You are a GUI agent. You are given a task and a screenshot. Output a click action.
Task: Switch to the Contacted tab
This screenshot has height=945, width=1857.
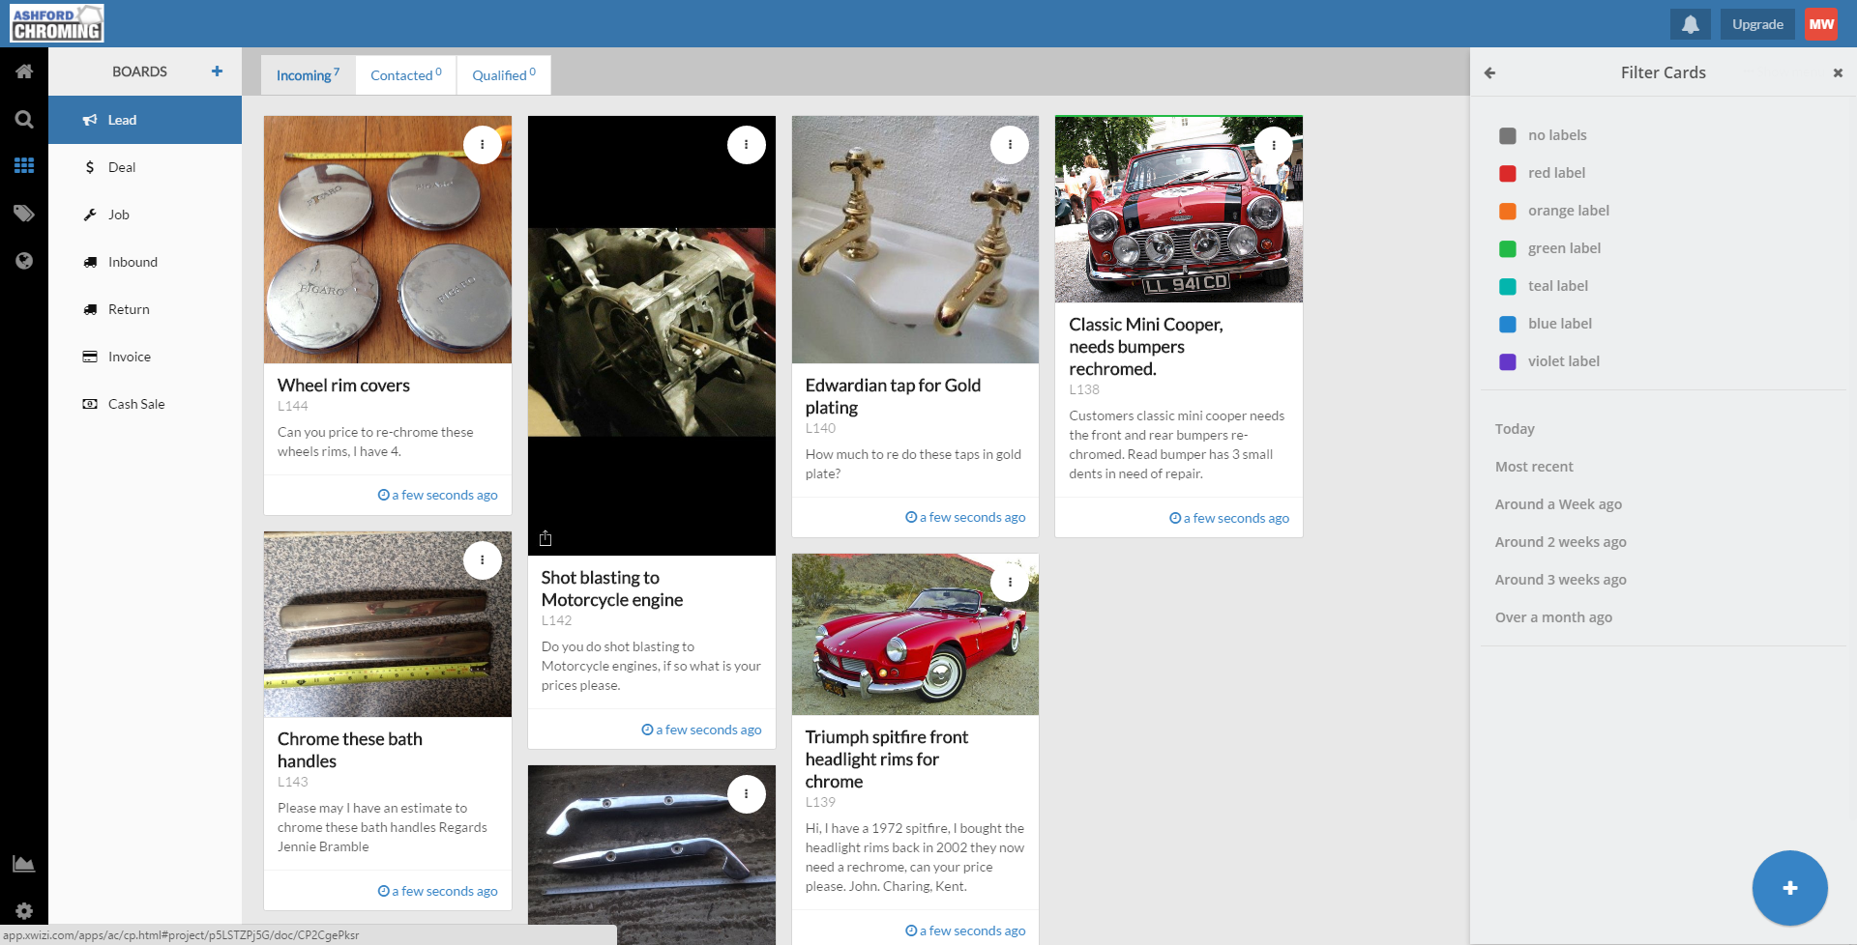(x=405, y=75)
